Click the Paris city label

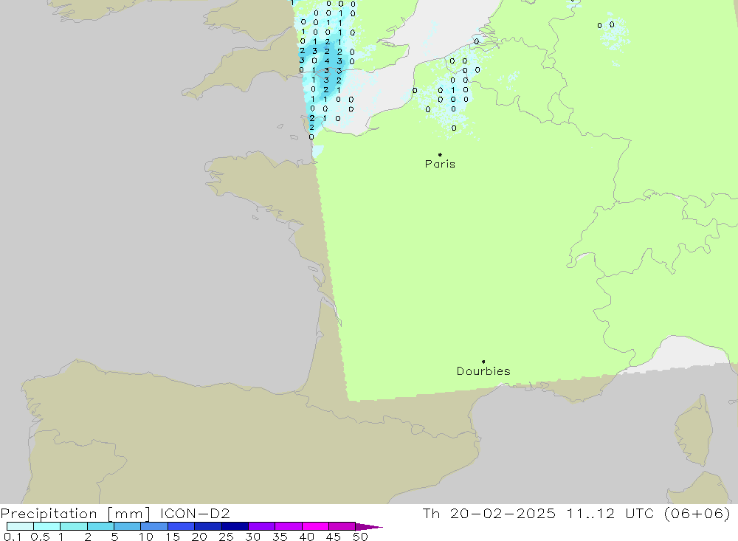(x=440, y=164)
